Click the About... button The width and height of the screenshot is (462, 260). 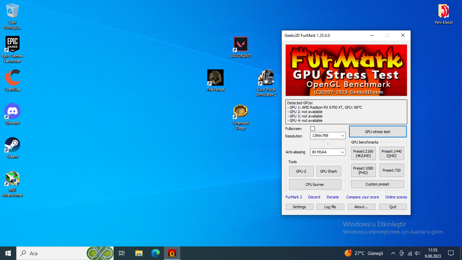pyautogui.click(x=361, y=207)
